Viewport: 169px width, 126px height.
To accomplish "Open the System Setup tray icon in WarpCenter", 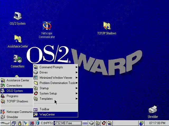I will (104, 123).
